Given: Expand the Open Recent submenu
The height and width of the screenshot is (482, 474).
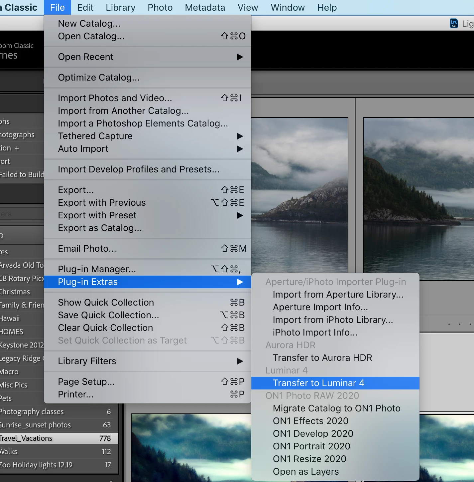Looking at the screenshot, I should (148, 57).
